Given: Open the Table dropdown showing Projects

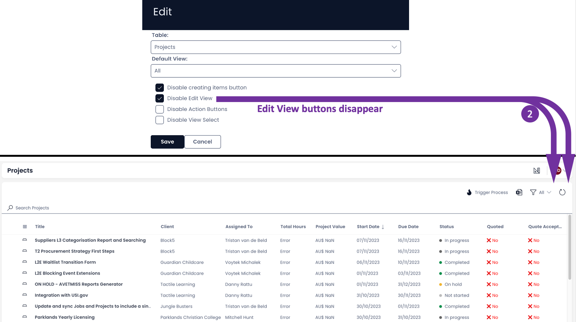Looking at the screenshot, I should click(x=276, y=47).
